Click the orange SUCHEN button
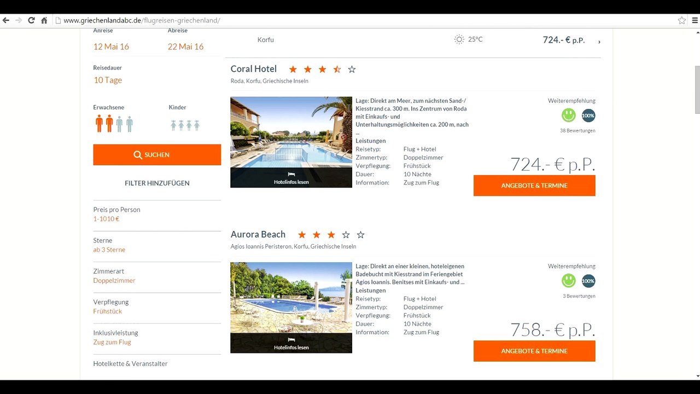The height and width of the screenshot is (394, 700). [x=157, y=155]
